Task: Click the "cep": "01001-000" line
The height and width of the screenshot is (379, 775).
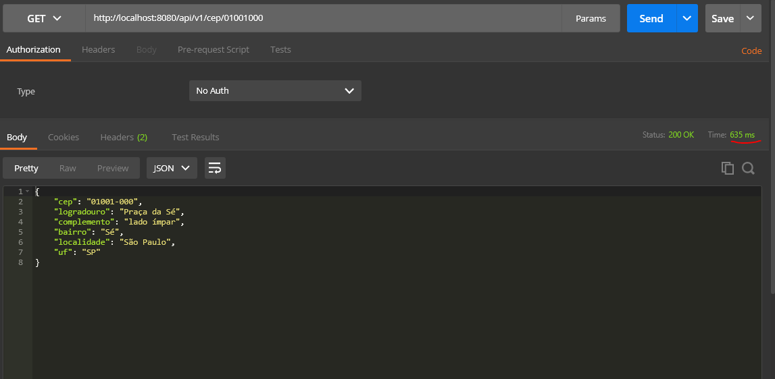Action: [99, 202]
